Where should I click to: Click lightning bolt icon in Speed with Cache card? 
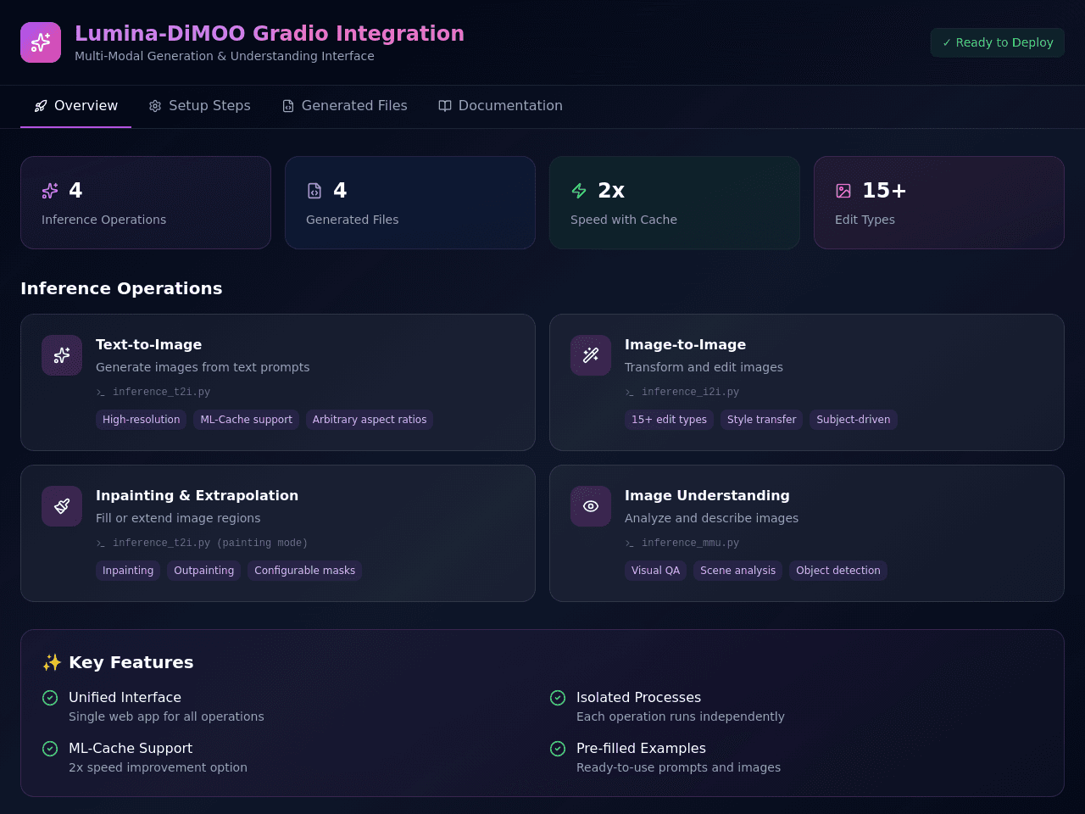coord(579,191)
